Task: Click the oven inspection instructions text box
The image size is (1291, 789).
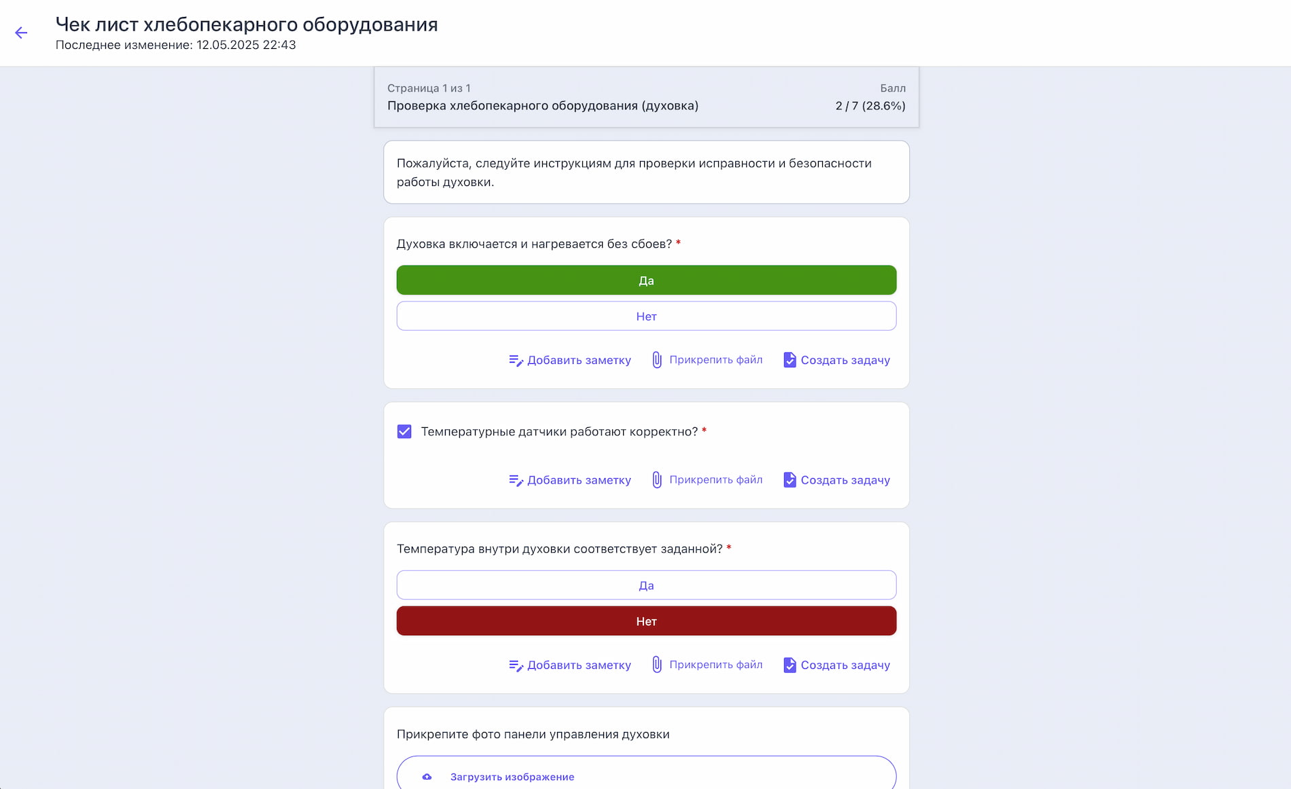Action: point(646,172)
